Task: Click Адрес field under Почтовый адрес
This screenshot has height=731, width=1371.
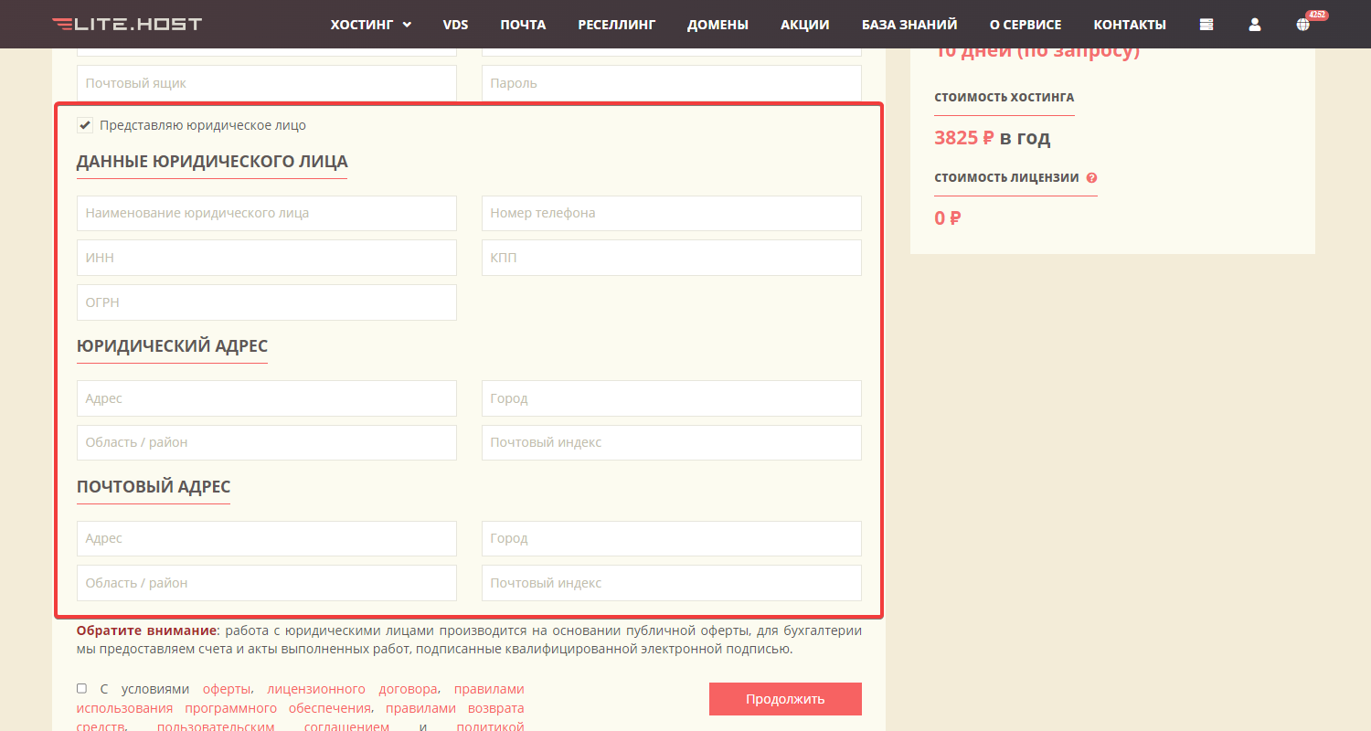Action: coord(267,538)
